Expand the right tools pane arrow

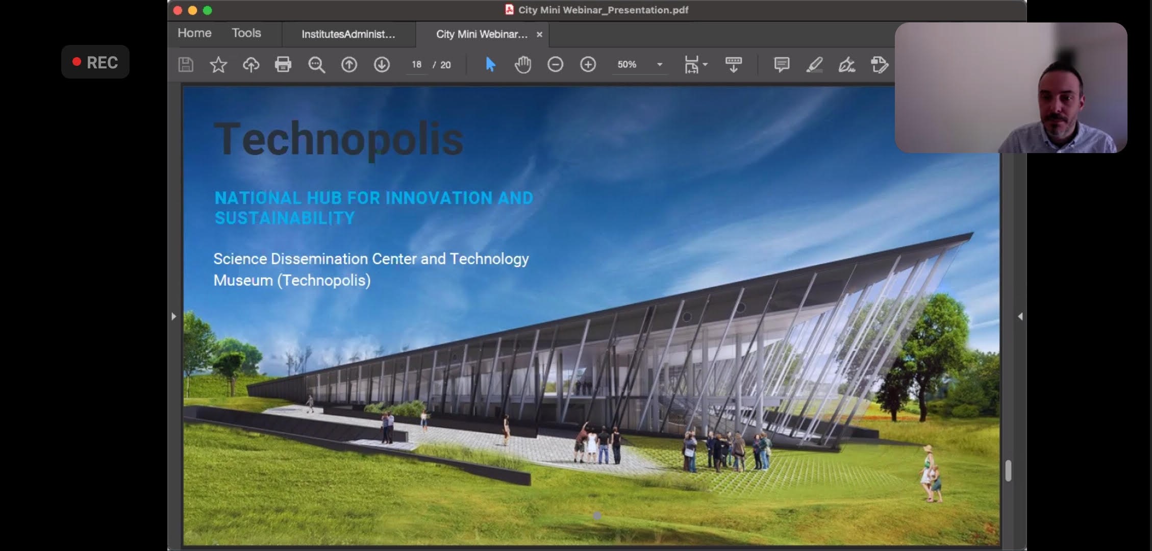1020,316
